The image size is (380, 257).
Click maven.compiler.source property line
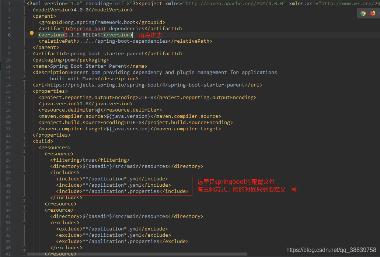pos(130,116)
